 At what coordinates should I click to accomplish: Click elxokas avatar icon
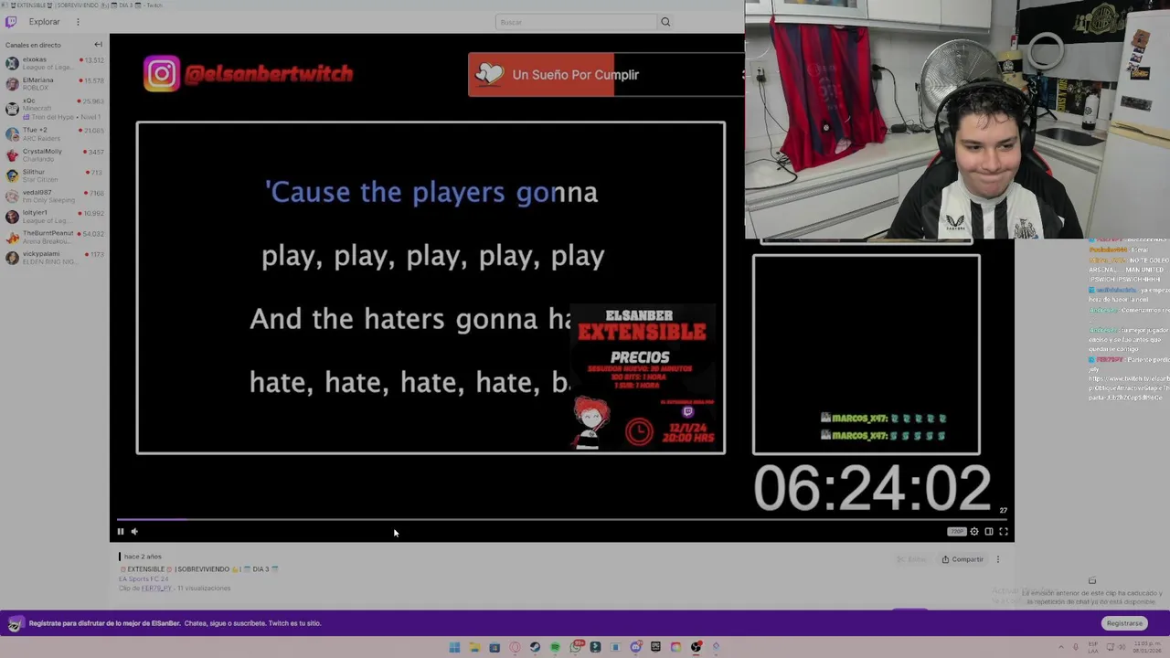(12, 63)
